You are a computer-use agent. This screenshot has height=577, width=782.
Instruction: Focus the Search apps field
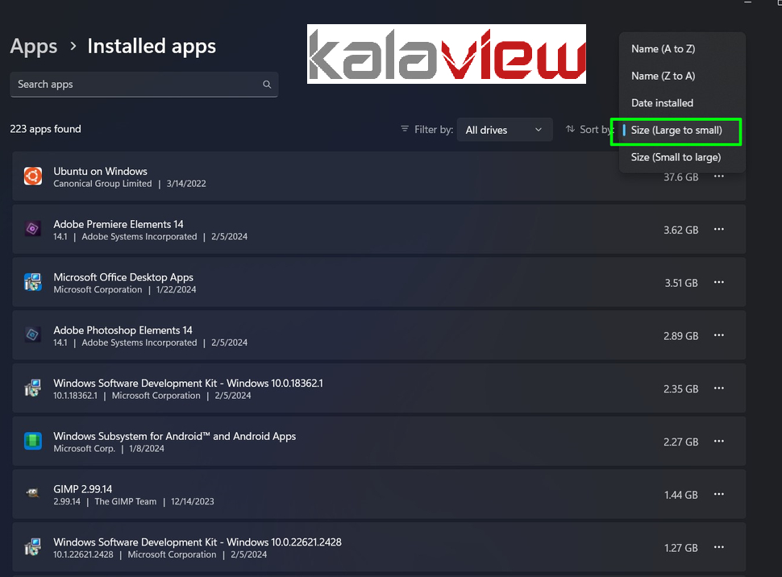[x=144, y=85]
